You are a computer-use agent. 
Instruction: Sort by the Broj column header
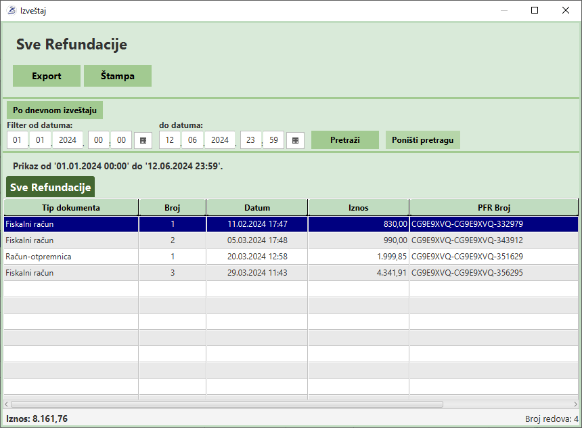pos(173,208)
